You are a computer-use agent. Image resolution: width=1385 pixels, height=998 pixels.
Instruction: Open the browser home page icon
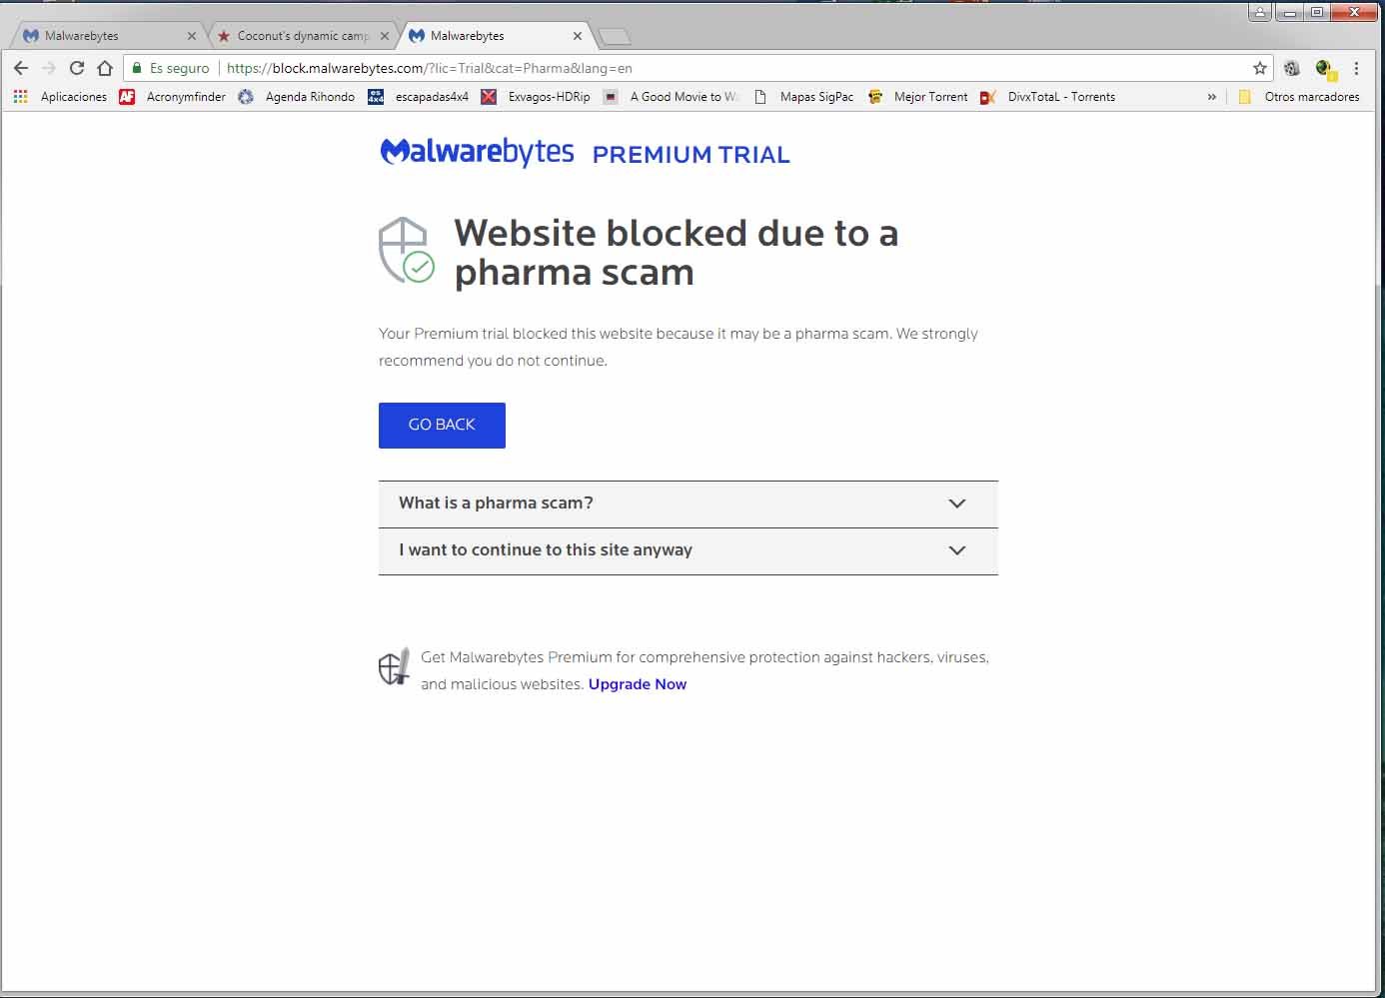point(105,68)
